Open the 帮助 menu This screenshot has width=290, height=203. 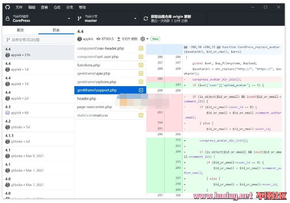pos(82,7)
